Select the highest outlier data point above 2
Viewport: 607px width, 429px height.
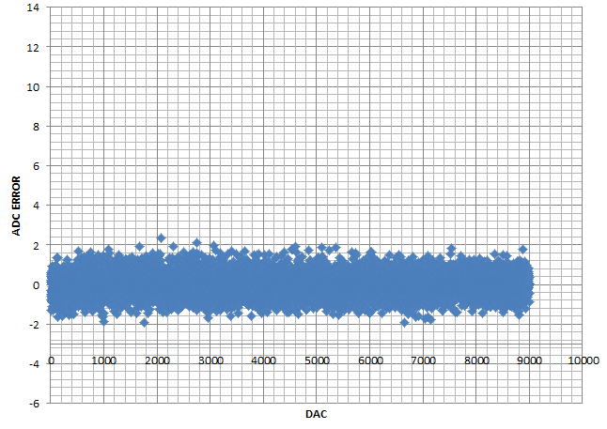coord(162,237)
